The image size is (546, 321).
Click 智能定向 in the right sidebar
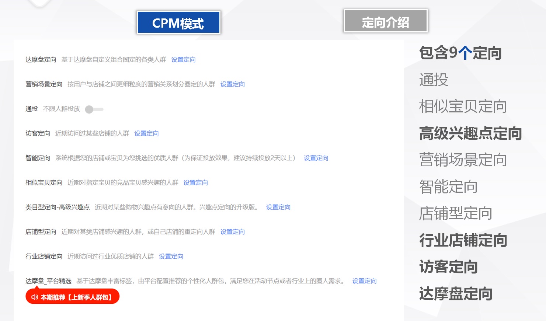tap(448, 187)
